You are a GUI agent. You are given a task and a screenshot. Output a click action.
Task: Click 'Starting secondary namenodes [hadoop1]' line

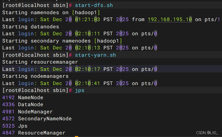pos(62,41)
